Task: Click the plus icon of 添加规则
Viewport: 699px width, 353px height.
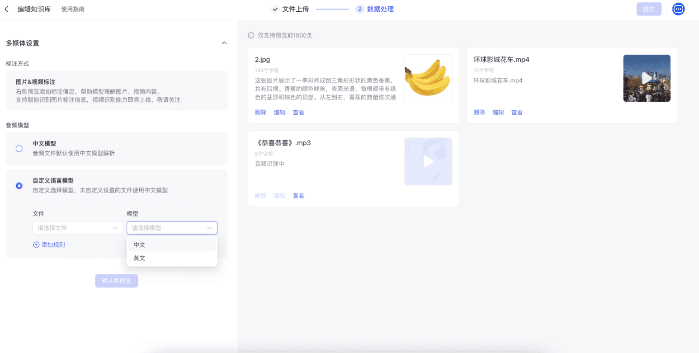Action: coord(36,245)
